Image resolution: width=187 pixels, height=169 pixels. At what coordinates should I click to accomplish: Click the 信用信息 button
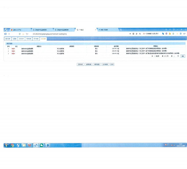[89, 64]
